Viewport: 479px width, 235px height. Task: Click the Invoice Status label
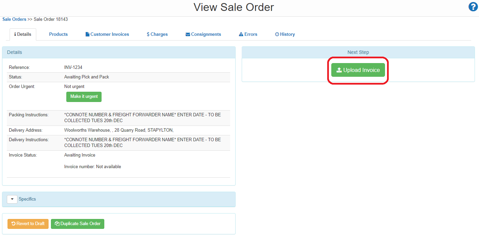click(23, 155)
